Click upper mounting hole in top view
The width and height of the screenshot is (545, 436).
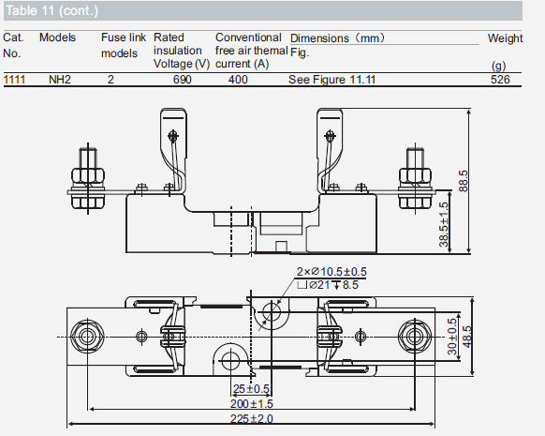click(272, 312)
